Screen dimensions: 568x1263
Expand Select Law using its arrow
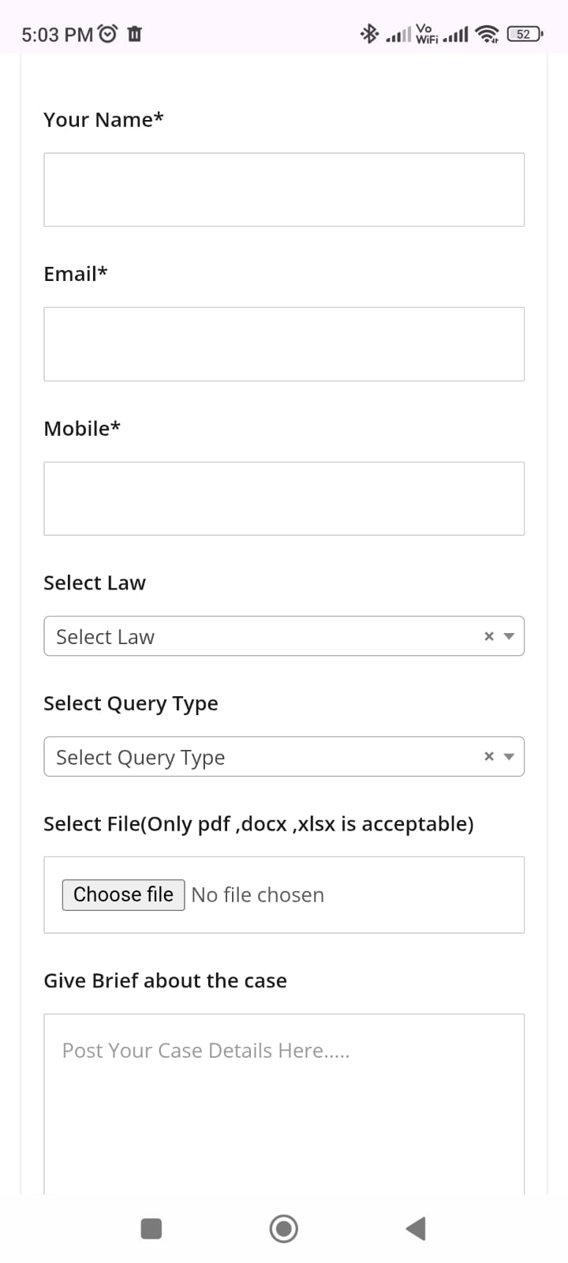click(509, 636)
